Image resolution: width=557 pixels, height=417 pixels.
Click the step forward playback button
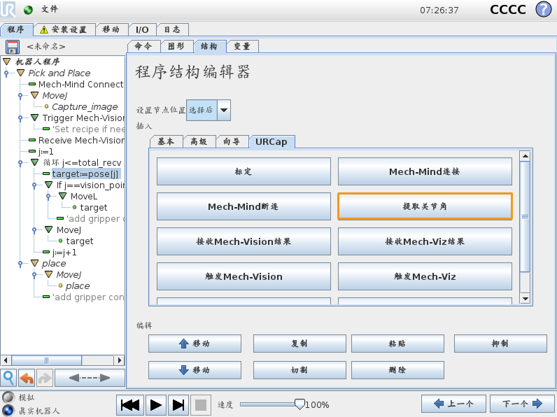tap(178, 404)
